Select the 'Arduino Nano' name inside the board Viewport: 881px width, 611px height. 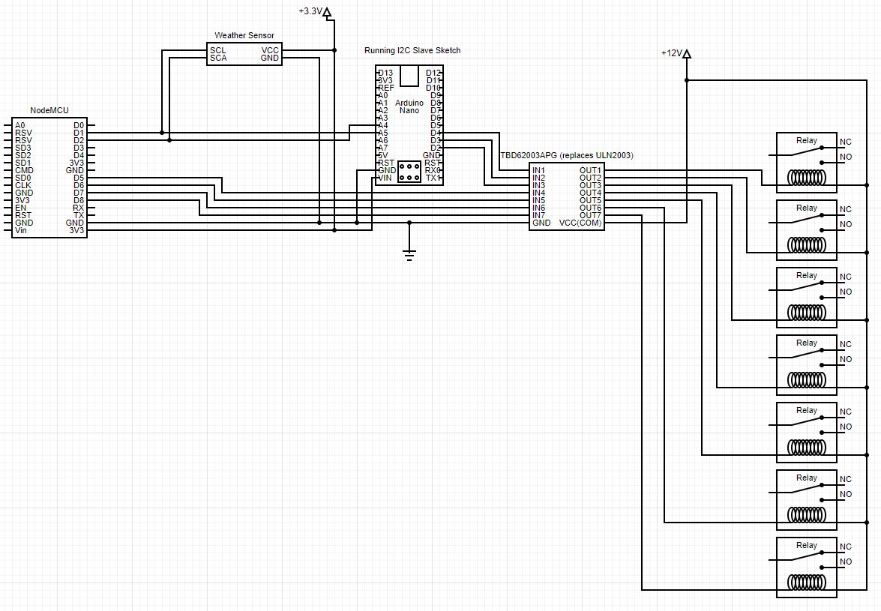(409, 106)
